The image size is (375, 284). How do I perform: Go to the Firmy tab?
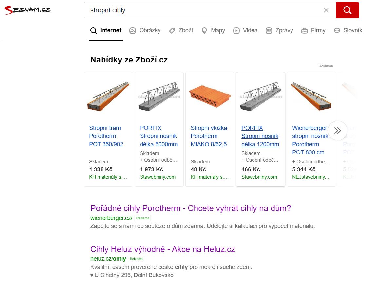[x=313, y=30]
